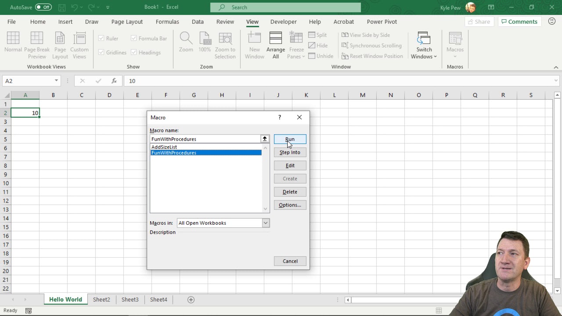Open the Developer tab
Image resolution: width=562 pixels, height=316 pixels.
[283, 22]
